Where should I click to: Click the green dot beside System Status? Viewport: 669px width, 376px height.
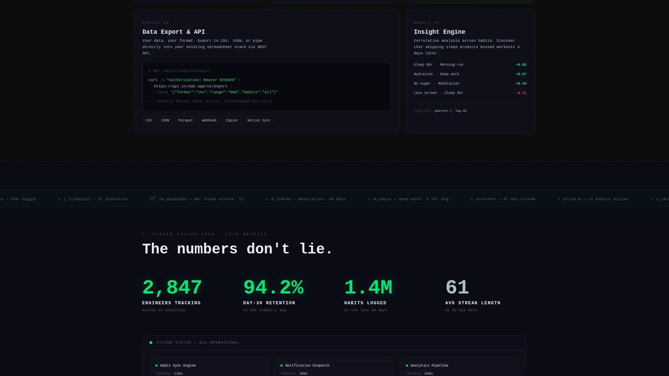(x=151, y=343)
